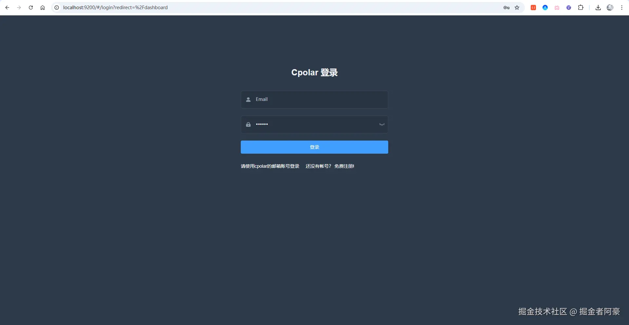Viewport: 629px width, 325px height.
Task: Click the 请使用cpolar的邮箱账号登录 hint text
Action: pos(270,166)
